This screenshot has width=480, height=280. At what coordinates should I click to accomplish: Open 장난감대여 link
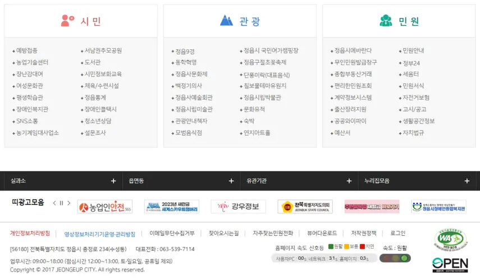(x=29, y=74)
